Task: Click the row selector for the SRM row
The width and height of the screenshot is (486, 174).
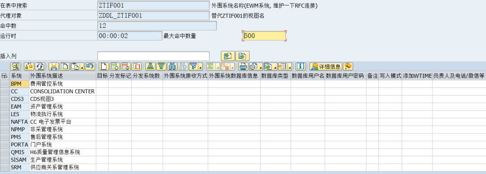Action: [x=4, y=168]
